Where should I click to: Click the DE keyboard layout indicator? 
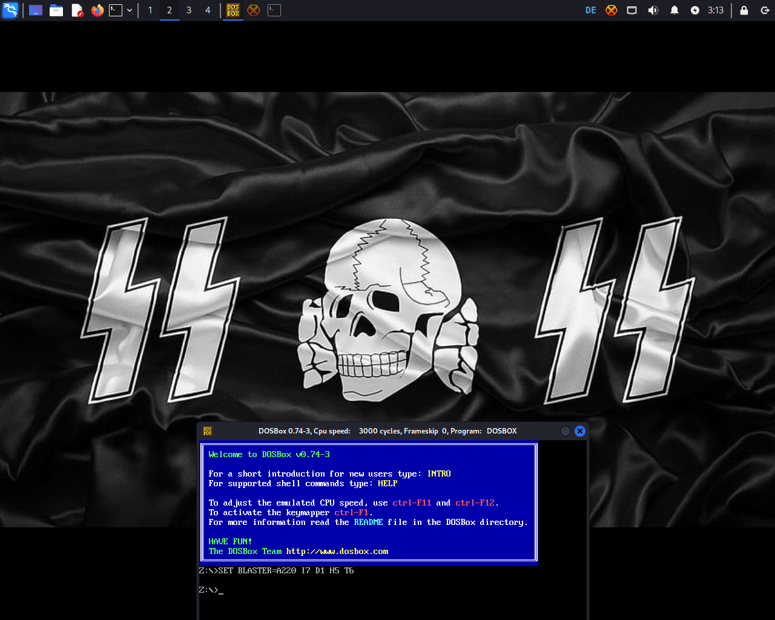point(591,10)
